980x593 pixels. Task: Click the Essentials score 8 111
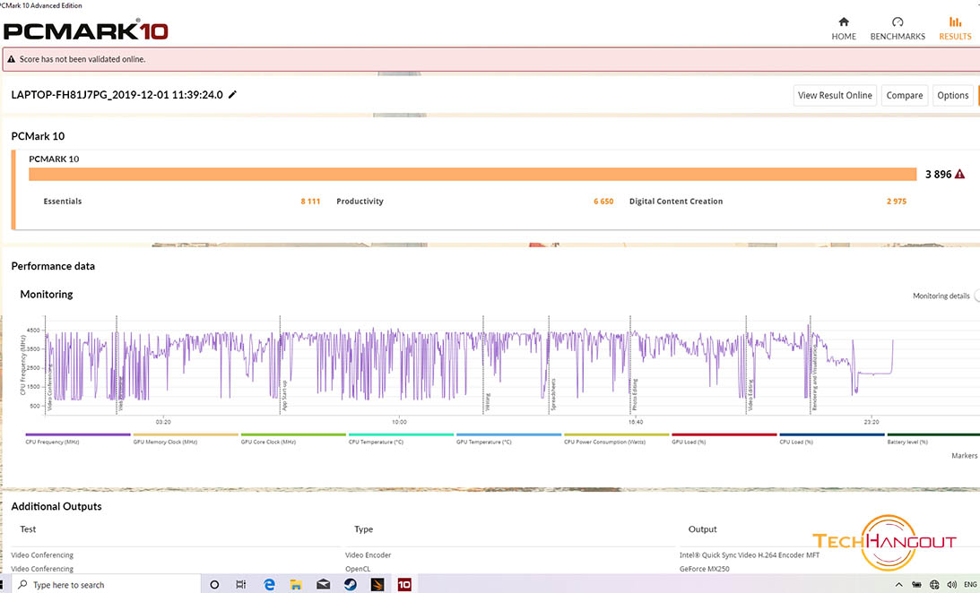click(x=310, y=202)
